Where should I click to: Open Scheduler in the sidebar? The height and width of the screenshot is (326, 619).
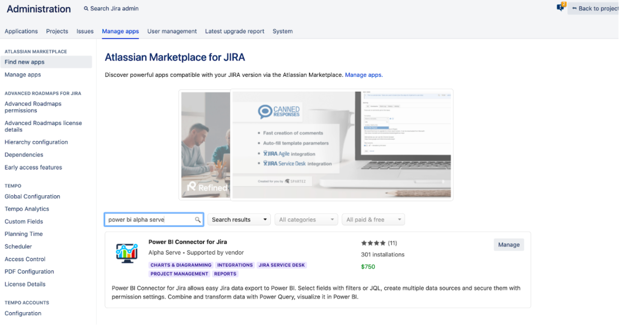click(18, 247)
